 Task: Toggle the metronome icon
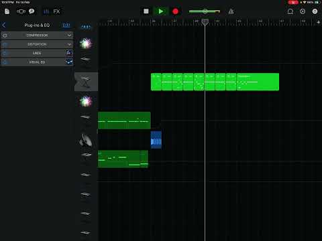coord(231,11)
